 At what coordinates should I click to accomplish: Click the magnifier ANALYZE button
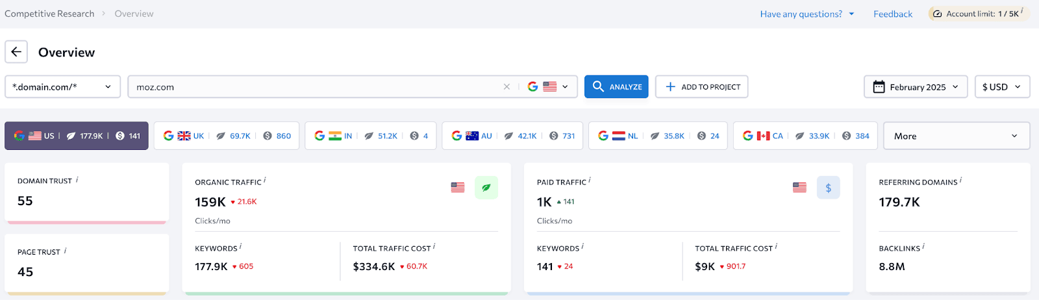pos(616,86)
